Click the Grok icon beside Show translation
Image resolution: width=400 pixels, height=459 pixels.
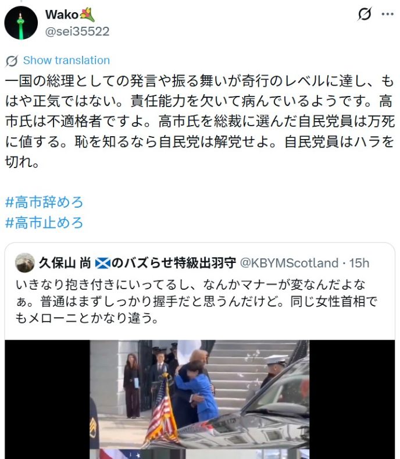[12, 61]
